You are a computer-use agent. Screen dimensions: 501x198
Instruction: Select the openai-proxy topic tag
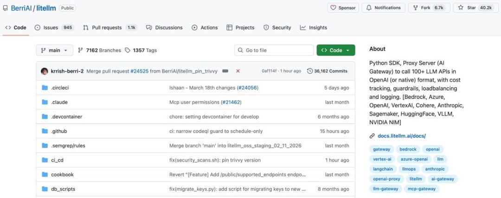click(386, 179)
